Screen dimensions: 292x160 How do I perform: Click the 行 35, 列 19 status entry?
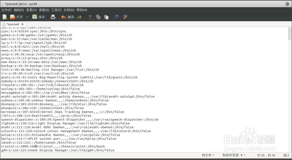tap(266, 155)
